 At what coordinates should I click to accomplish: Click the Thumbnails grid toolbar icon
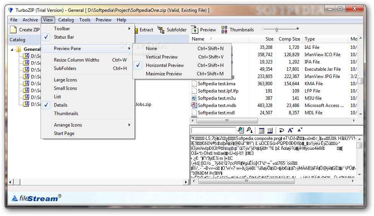224,30
